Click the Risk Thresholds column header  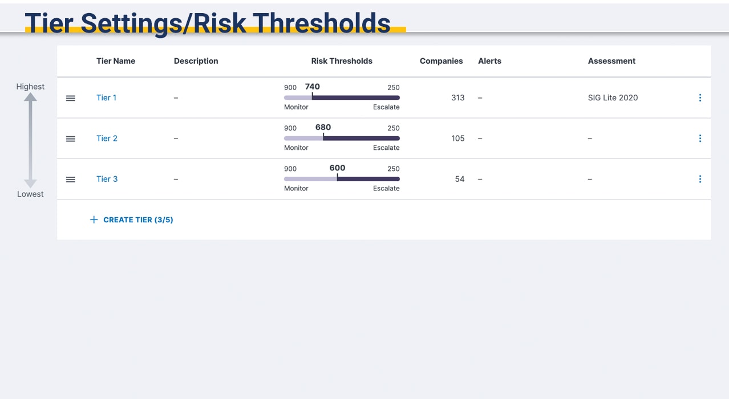pos(342,61)
